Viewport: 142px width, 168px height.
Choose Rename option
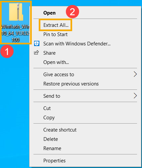point(52,148)
